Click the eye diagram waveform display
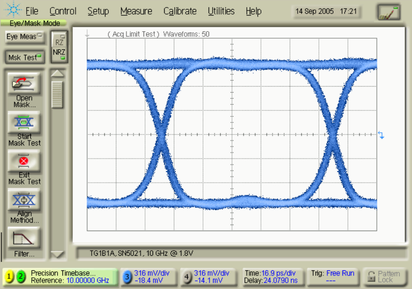 [x=232, y=134]
